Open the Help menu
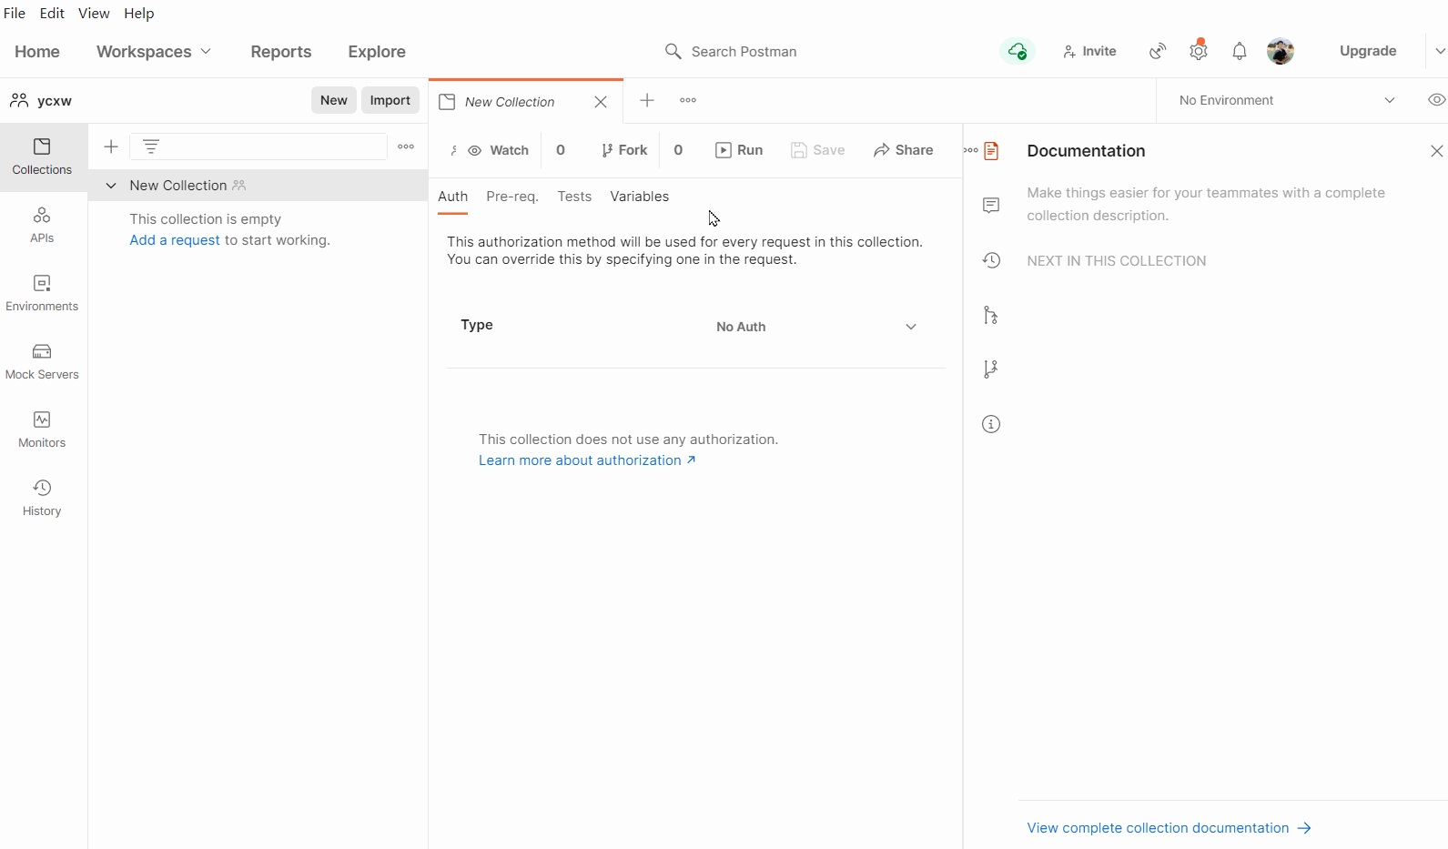 139,14
